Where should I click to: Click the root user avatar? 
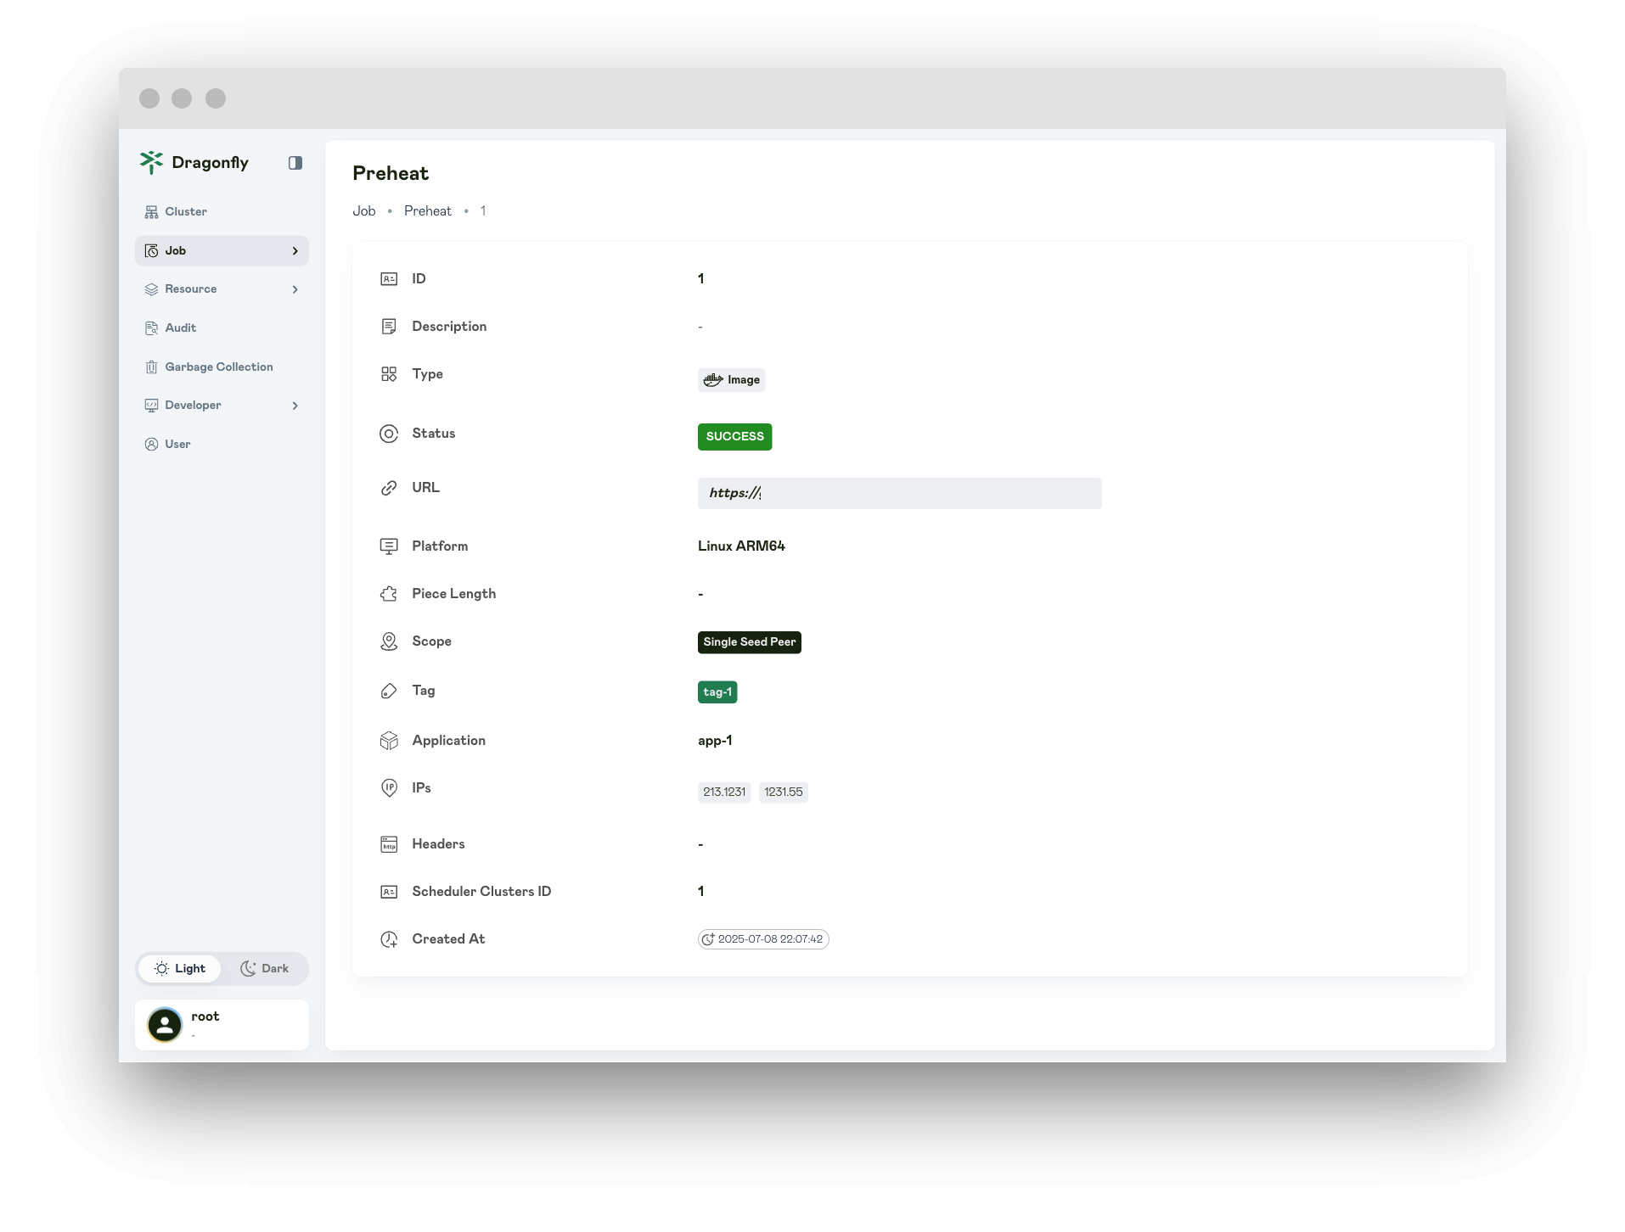click(x=165, y=1025)
